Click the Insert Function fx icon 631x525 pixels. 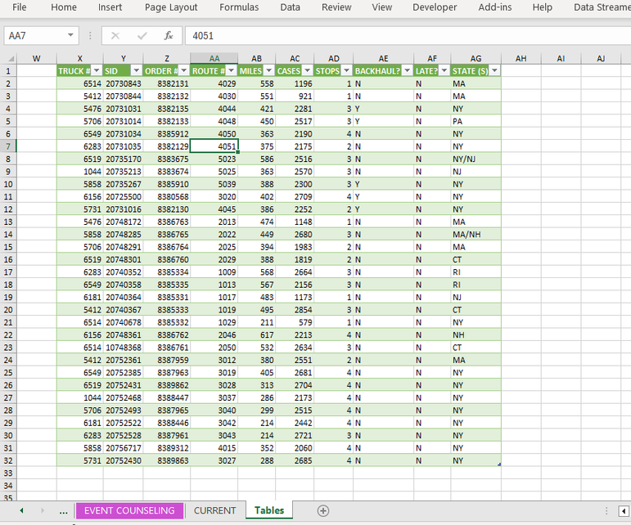coord(169,36)
